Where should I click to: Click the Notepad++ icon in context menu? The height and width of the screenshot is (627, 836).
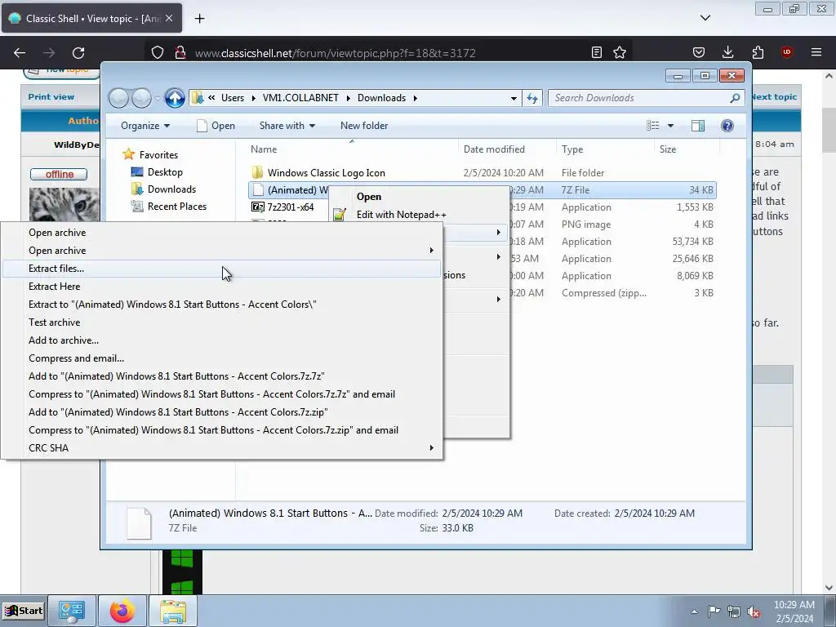click(x=339, y=215)
